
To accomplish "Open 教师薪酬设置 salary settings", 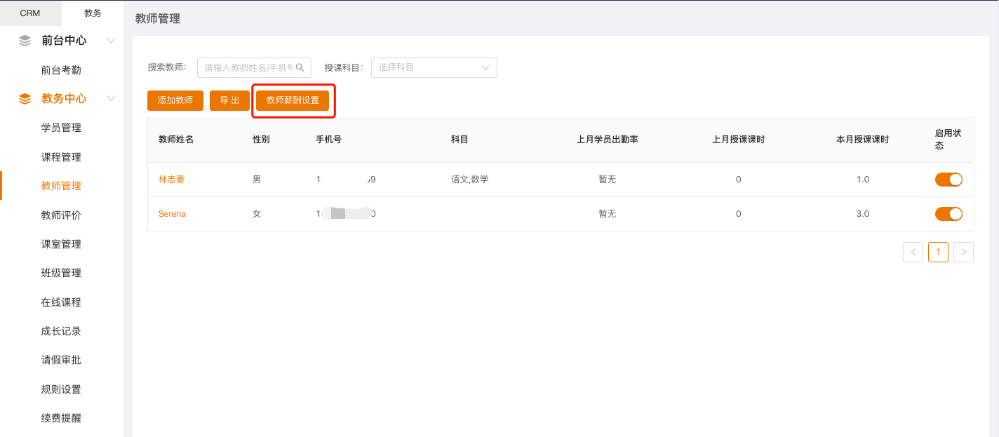I will tap(293, 100).
